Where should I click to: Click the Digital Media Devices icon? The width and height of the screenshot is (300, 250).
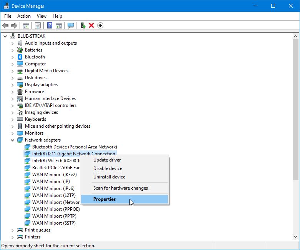point(20,71)
